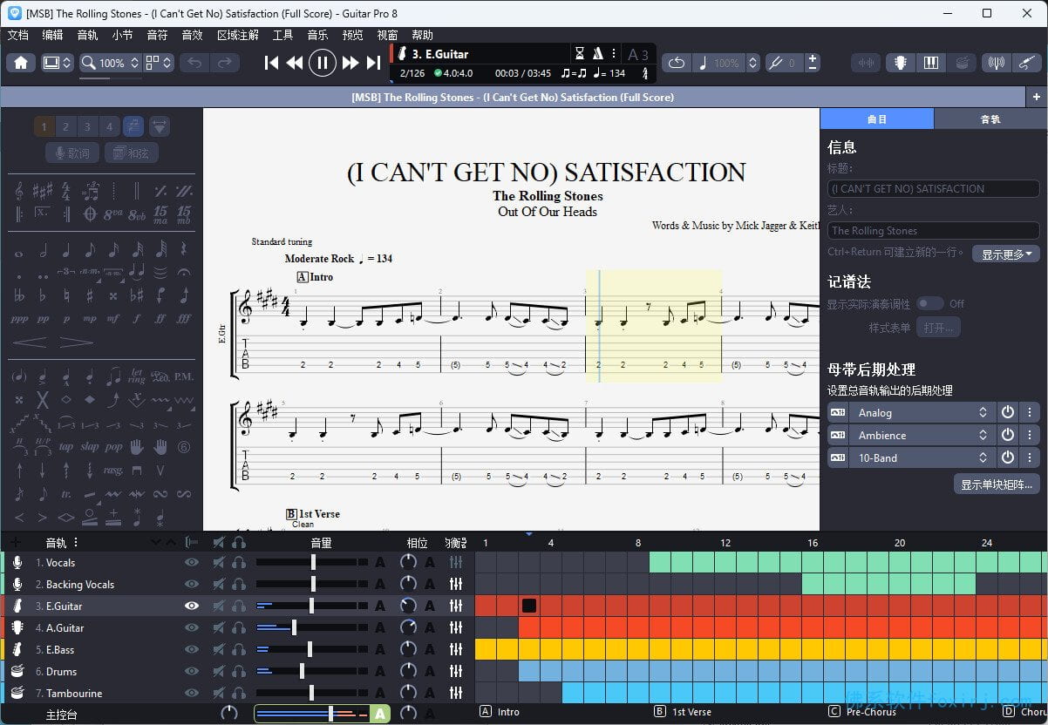Click the artist name input field

933,231
